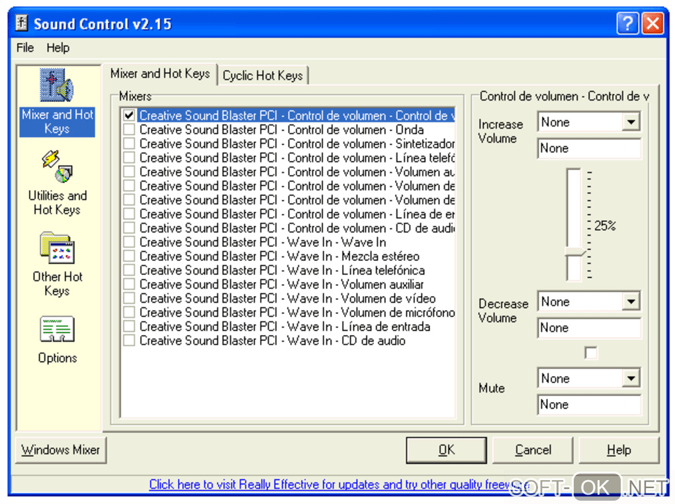
Task: Check the Wave In - Mezcla estéreo mixer
Action: pos(129,256)
